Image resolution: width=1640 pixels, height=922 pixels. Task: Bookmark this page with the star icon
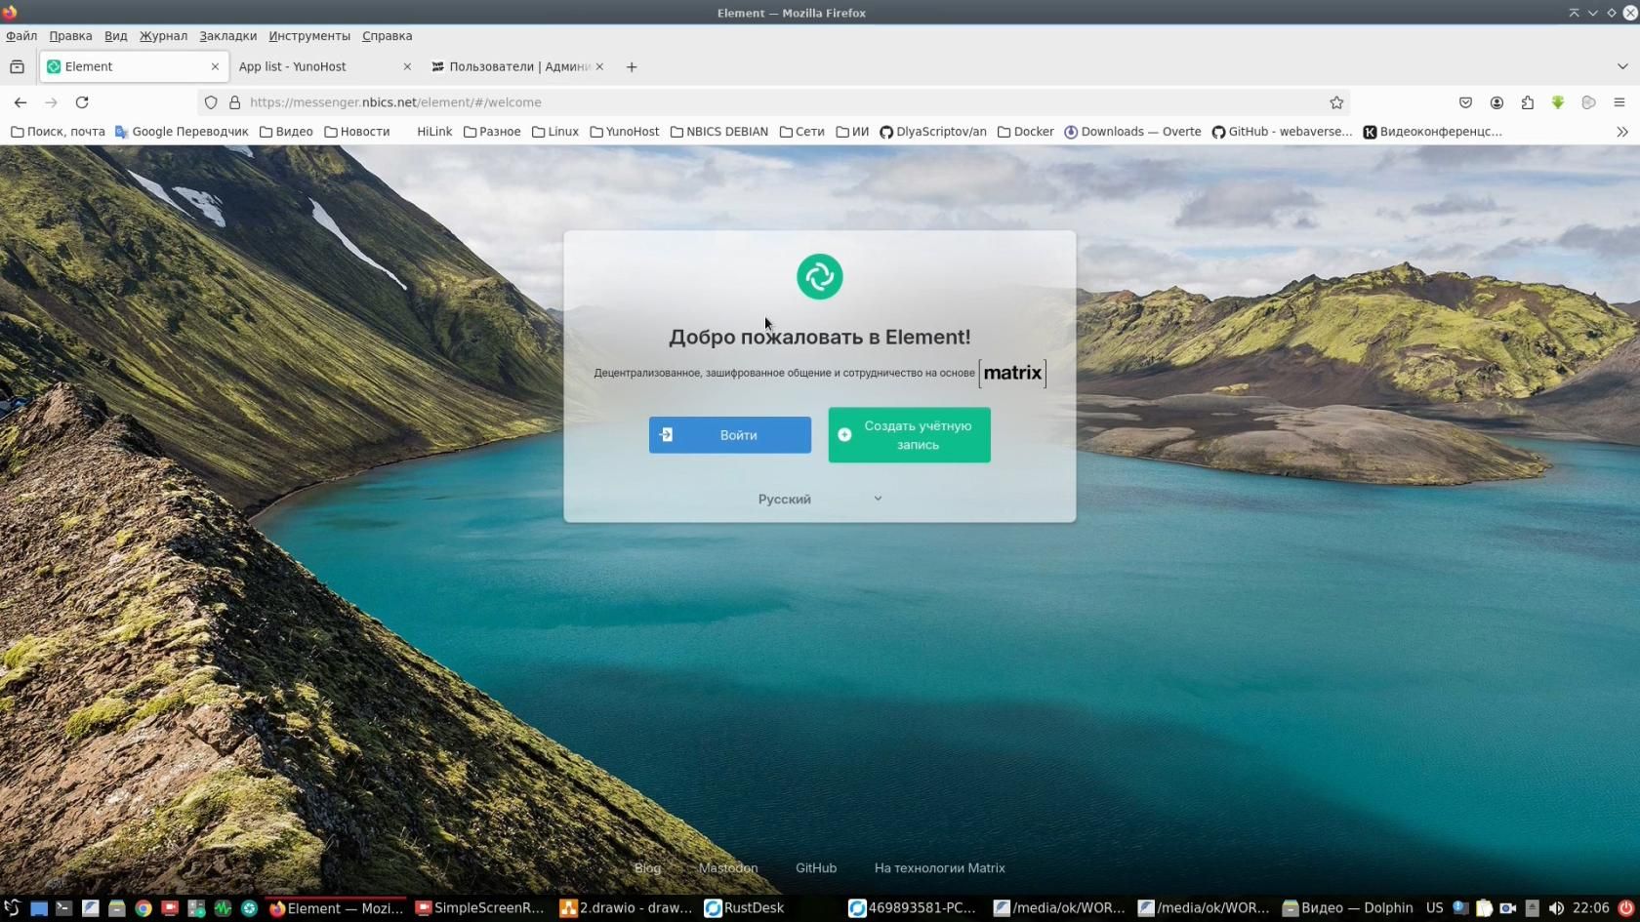(1336, 102)
